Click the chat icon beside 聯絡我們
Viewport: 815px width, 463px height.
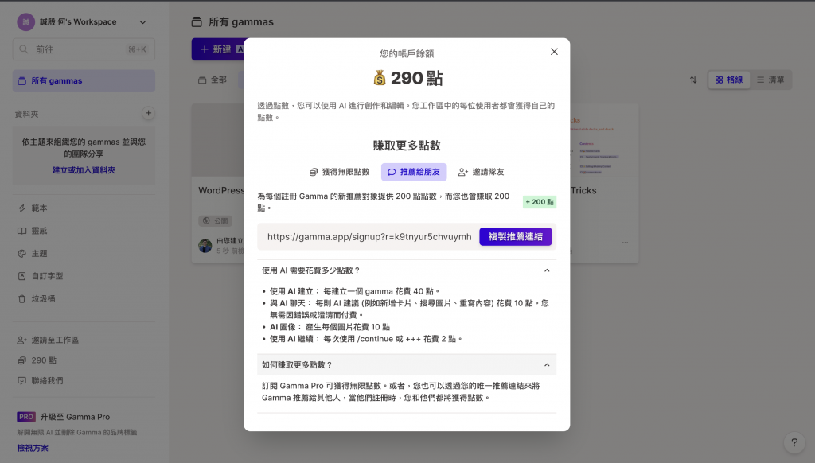[21, 380]
